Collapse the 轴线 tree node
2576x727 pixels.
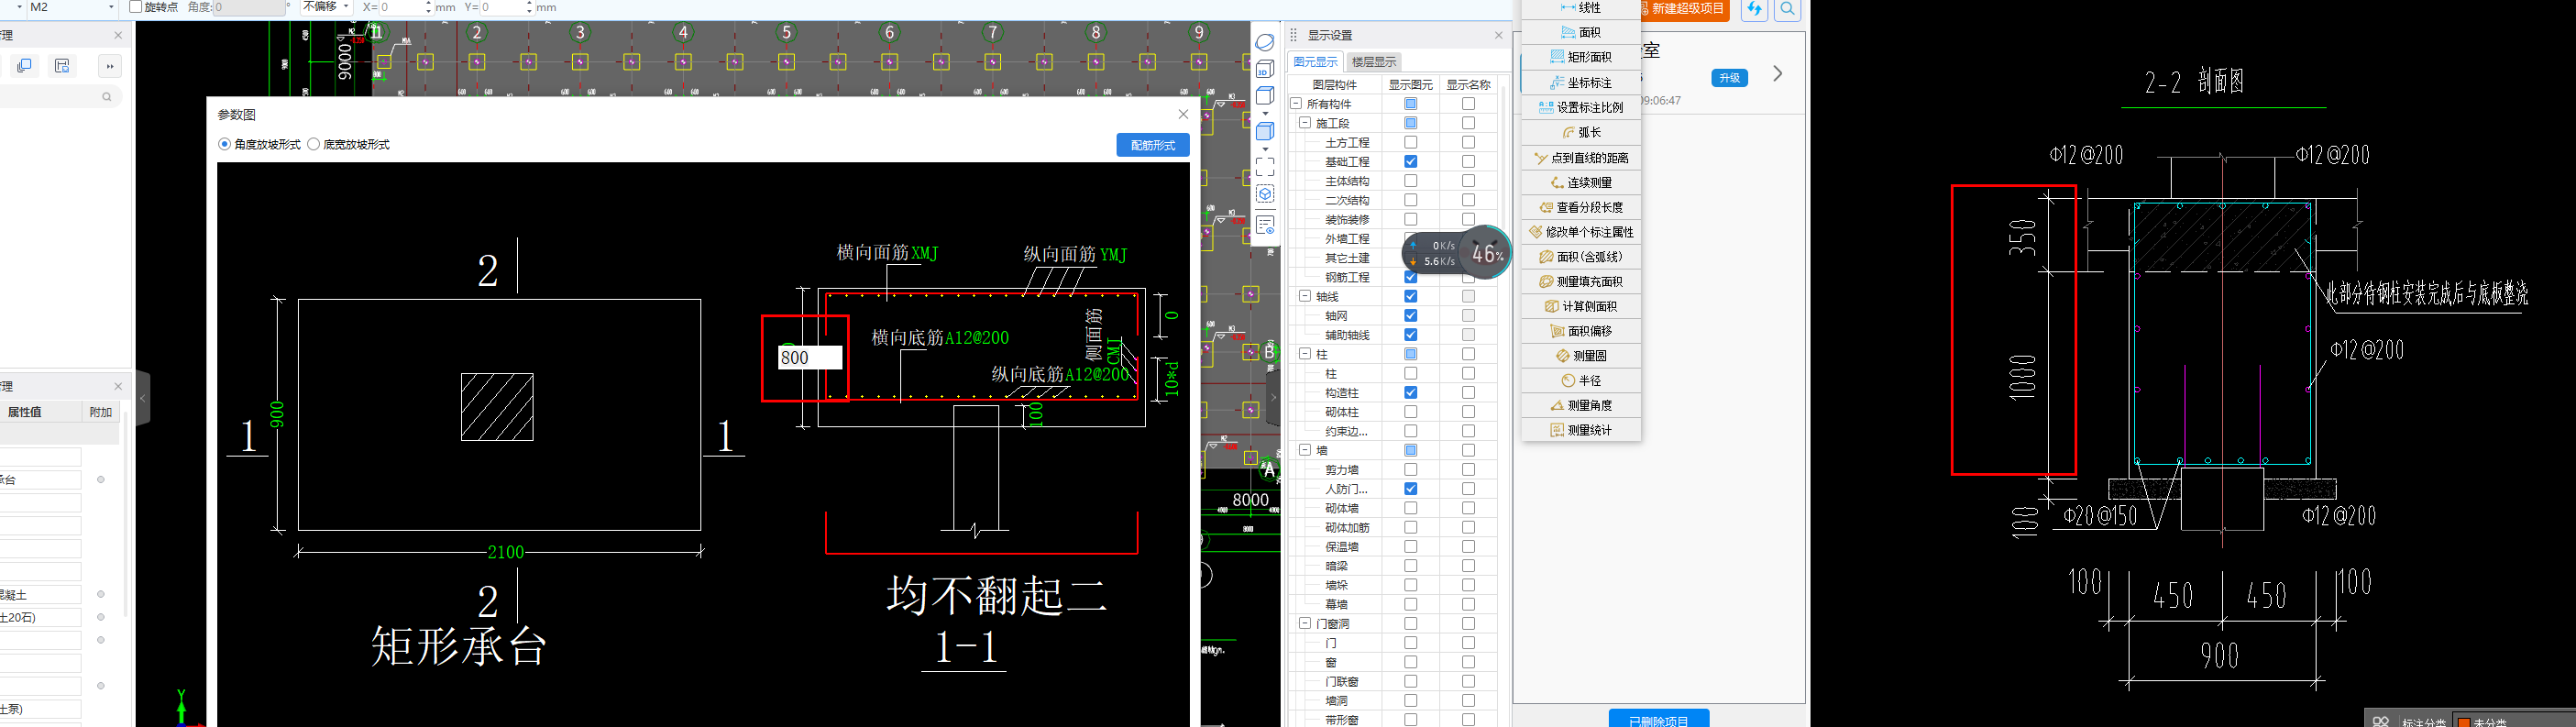click(1305, 296)
